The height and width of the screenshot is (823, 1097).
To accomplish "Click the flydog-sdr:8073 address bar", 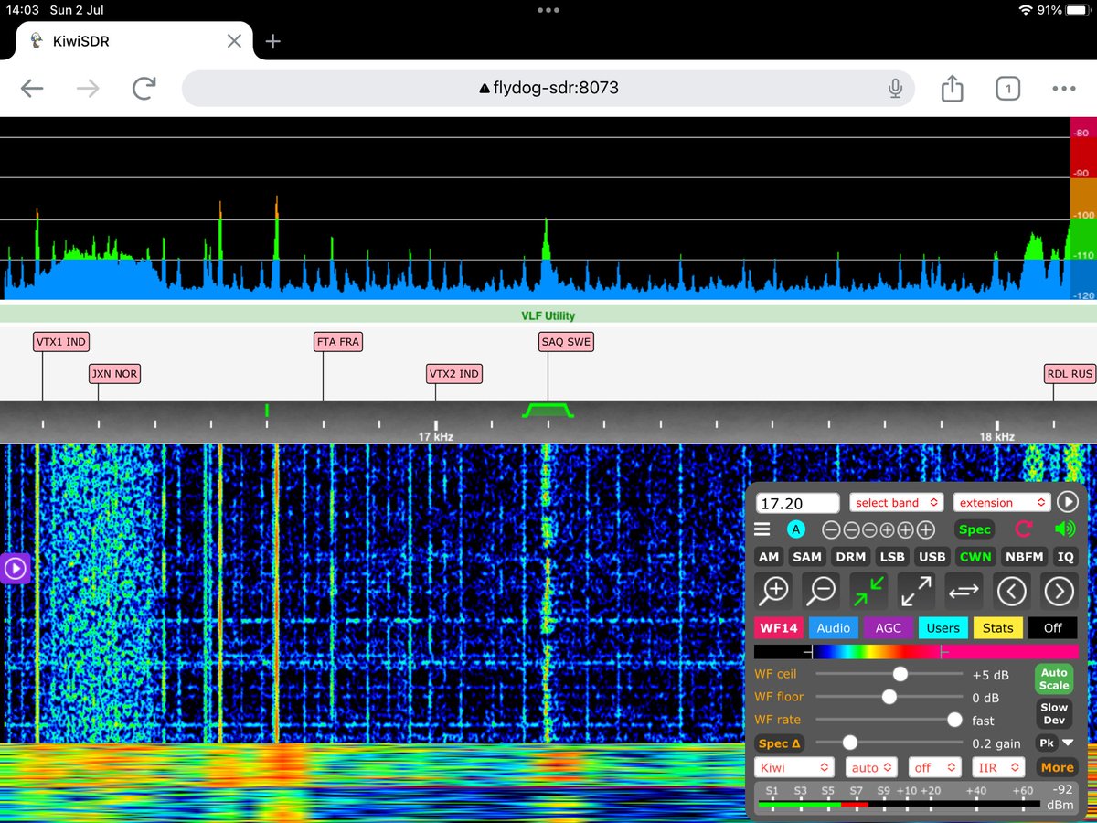I will [x=548, y=89].
